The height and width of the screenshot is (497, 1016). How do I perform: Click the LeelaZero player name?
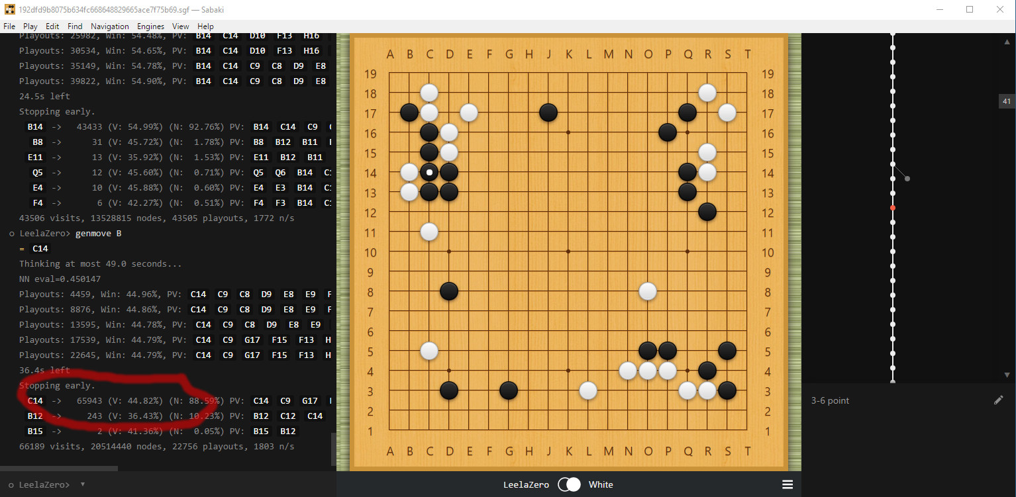[526, 484]
